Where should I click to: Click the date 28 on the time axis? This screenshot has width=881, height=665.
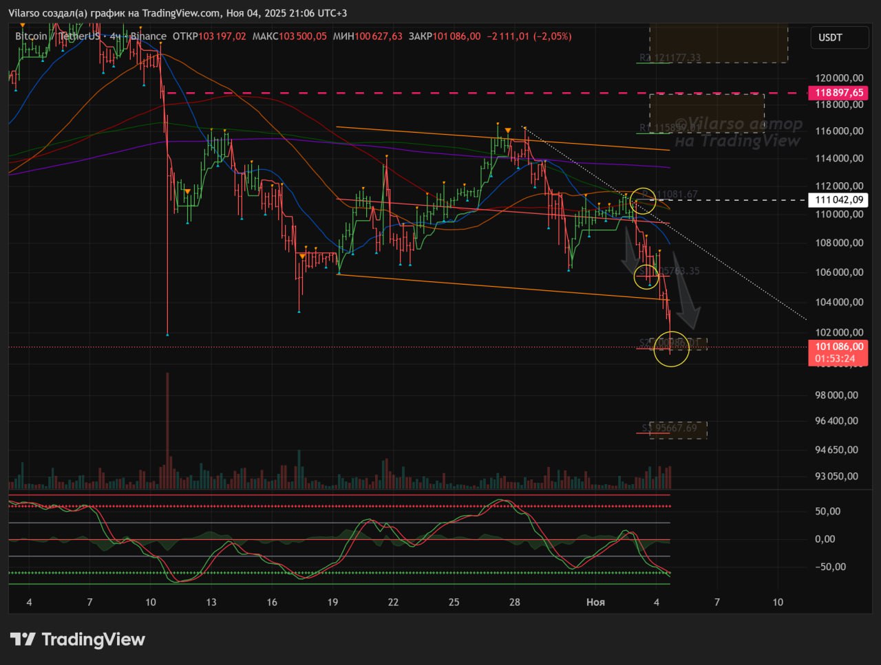point(515,602)
